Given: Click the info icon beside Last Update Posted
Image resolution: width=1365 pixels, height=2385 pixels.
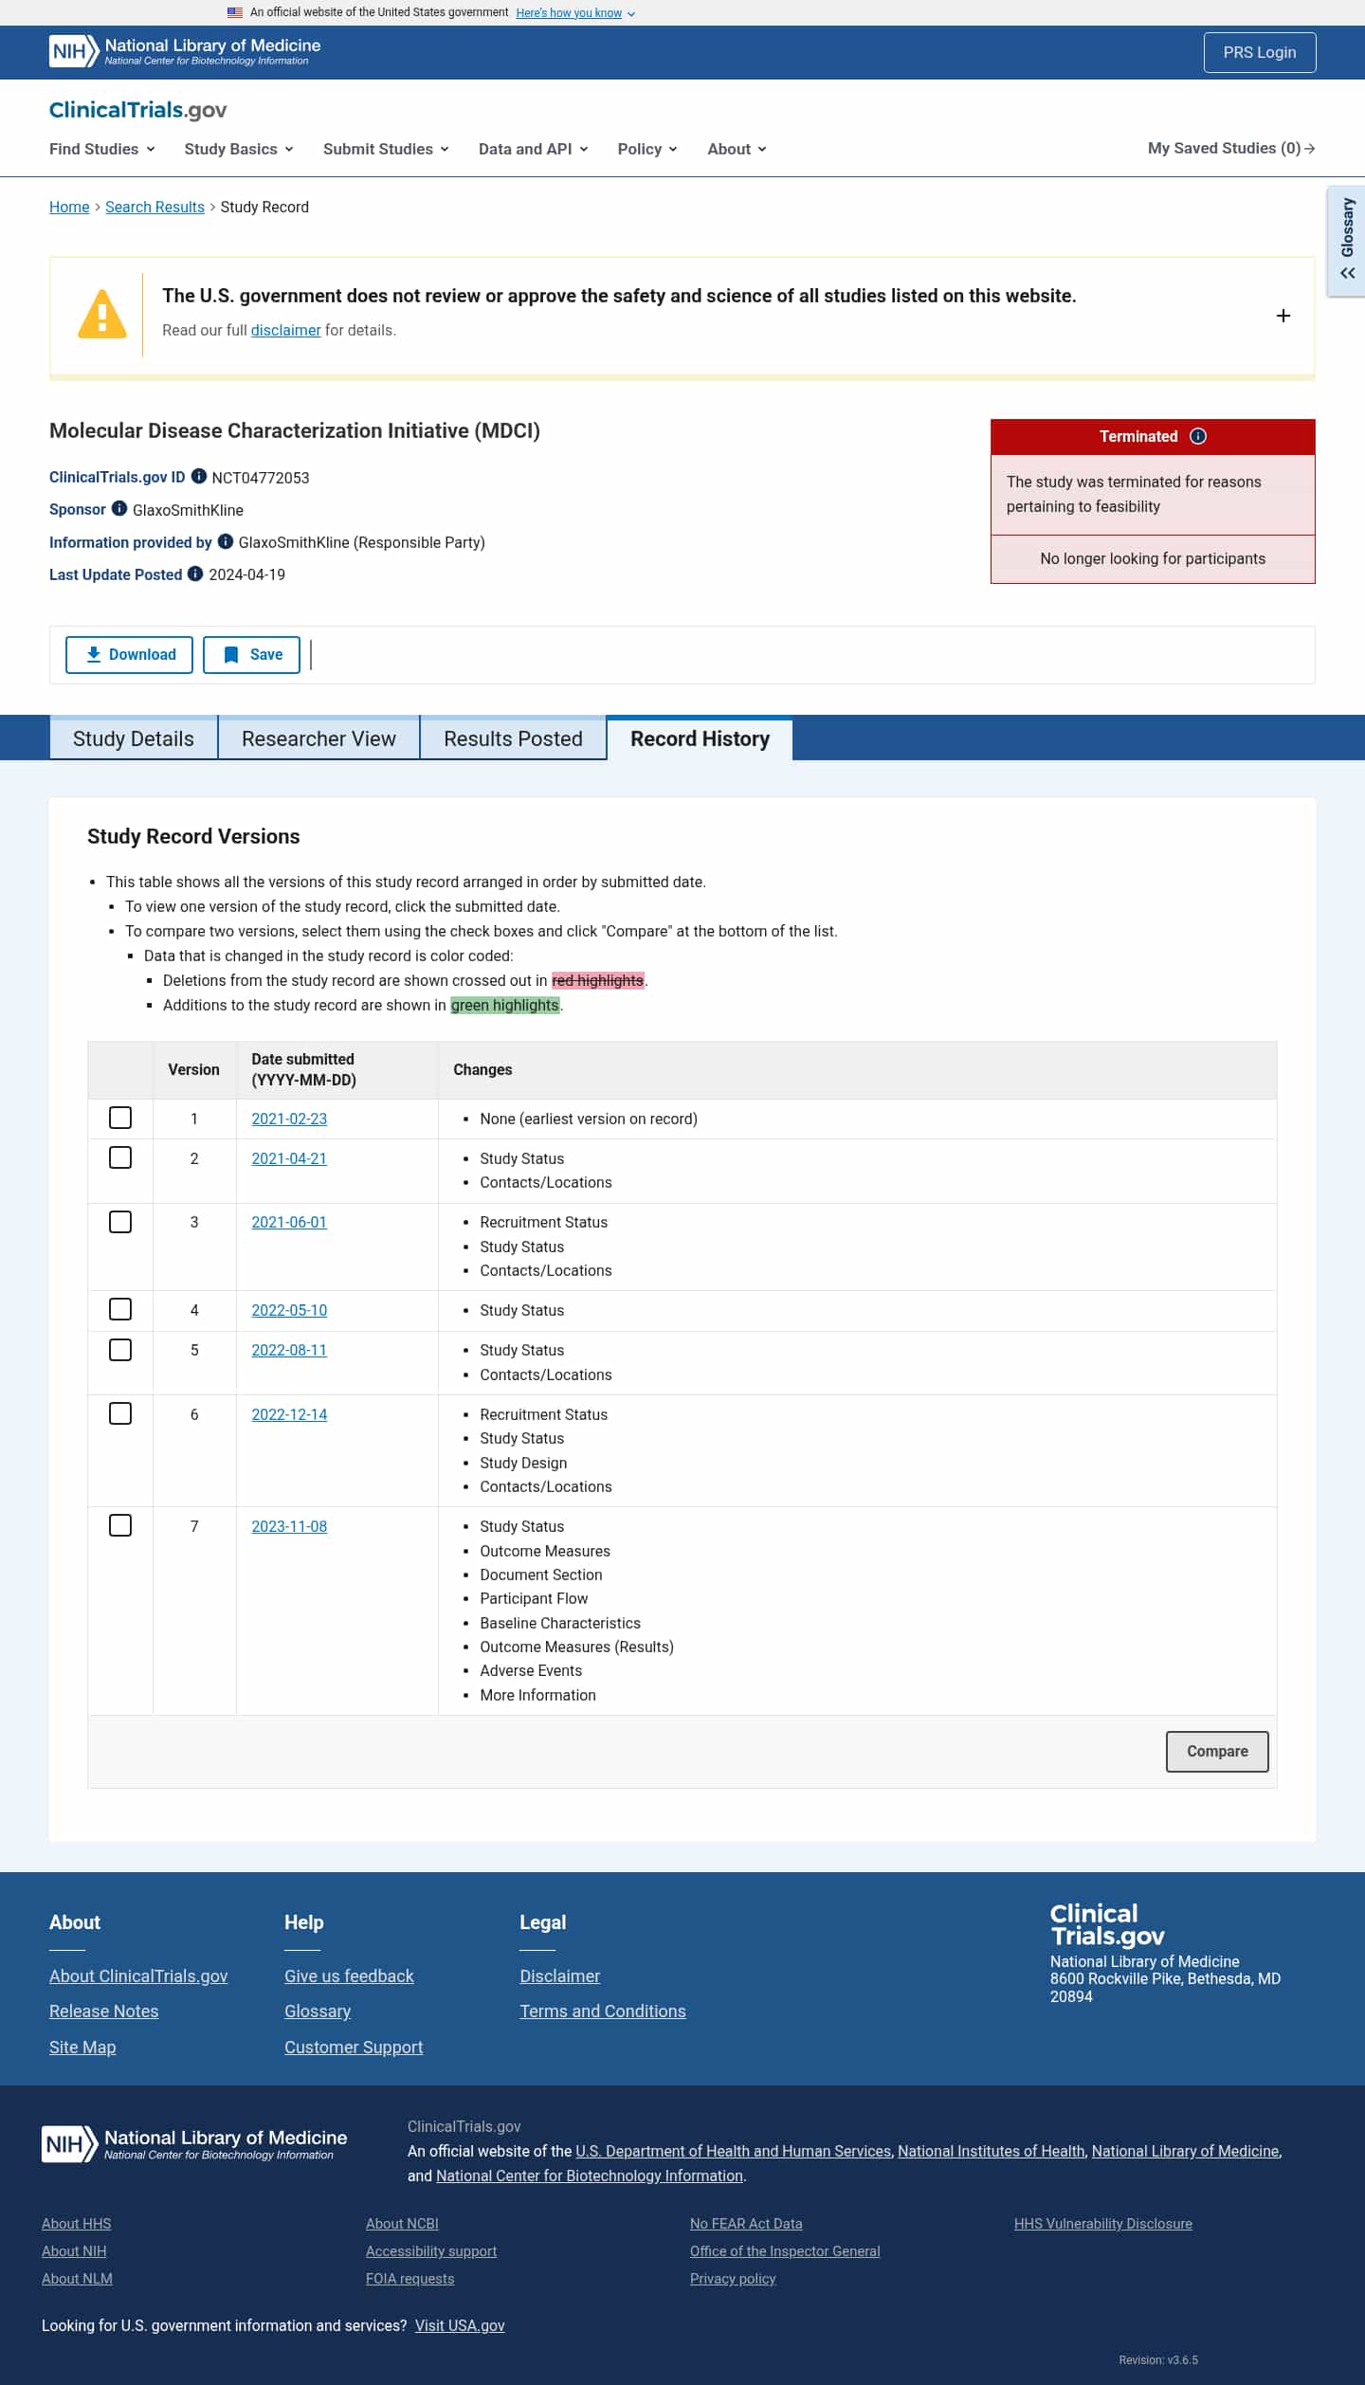Looking at the screenshot, I should [x=195, y=573].
